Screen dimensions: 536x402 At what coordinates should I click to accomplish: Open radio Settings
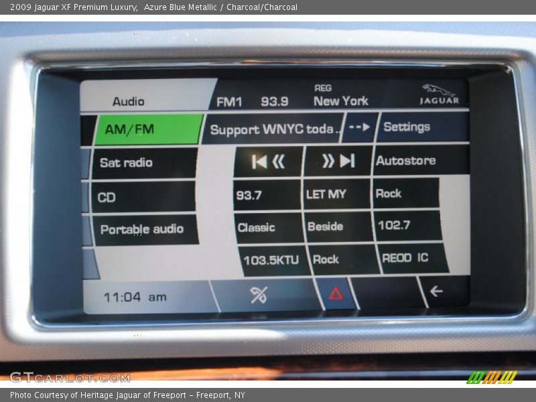(423, 127)
